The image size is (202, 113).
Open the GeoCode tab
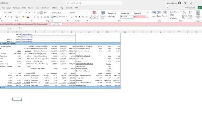coord(69,8)
